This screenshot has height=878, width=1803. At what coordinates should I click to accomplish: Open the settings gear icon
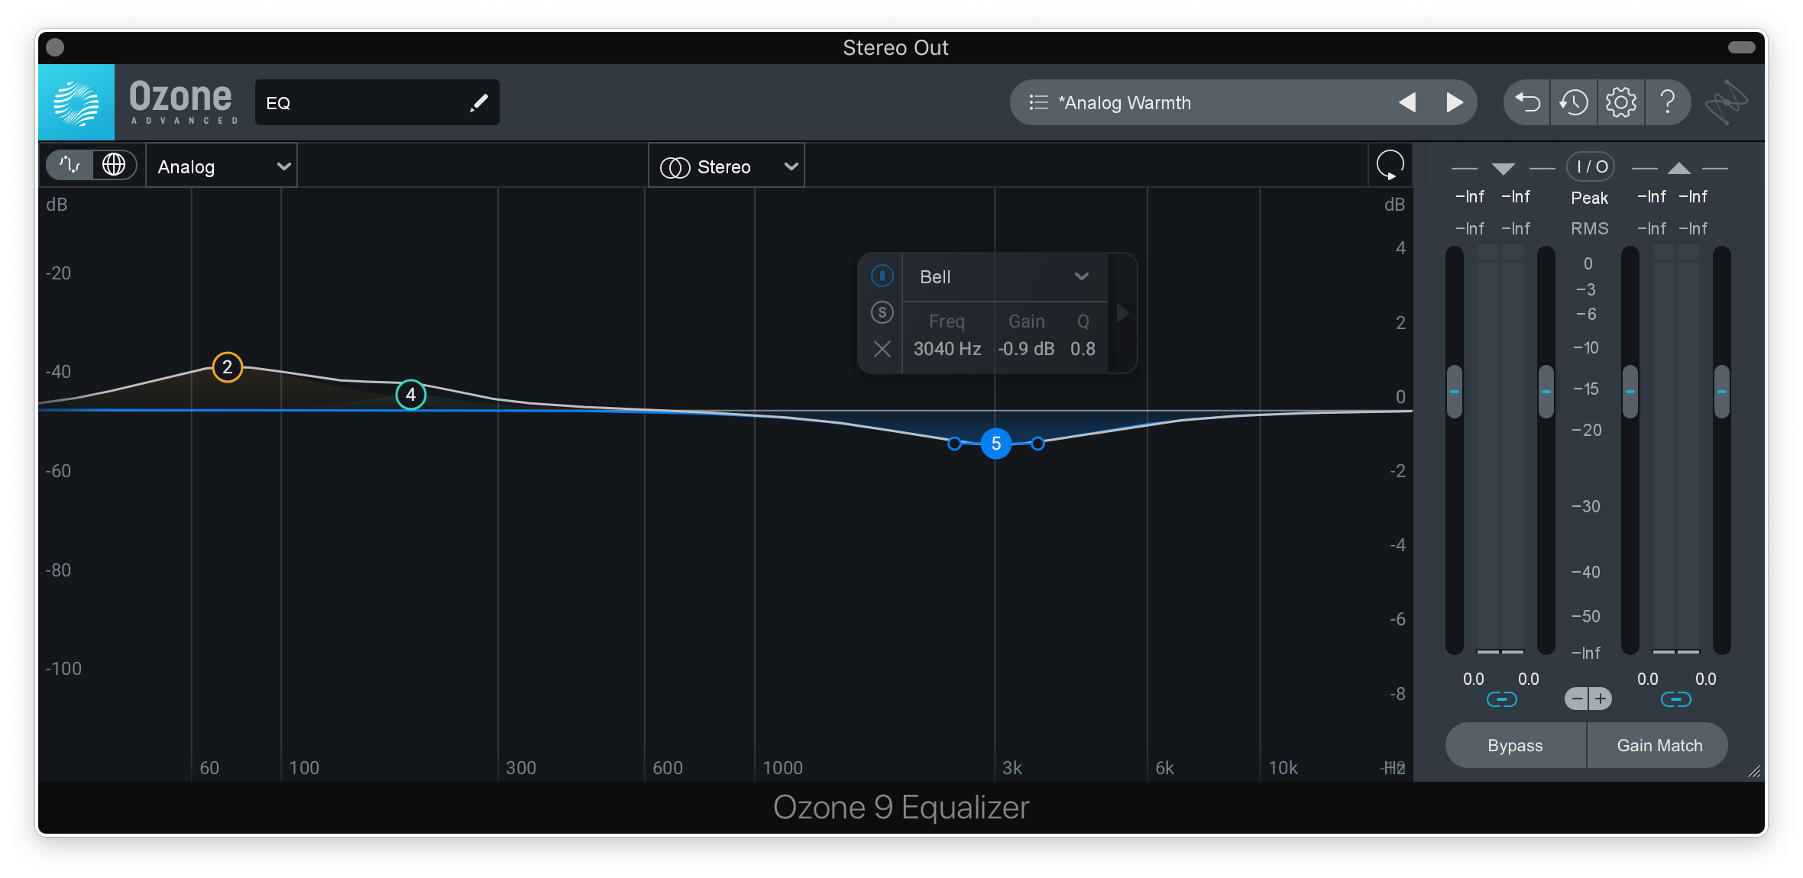tap(1620, 102)
